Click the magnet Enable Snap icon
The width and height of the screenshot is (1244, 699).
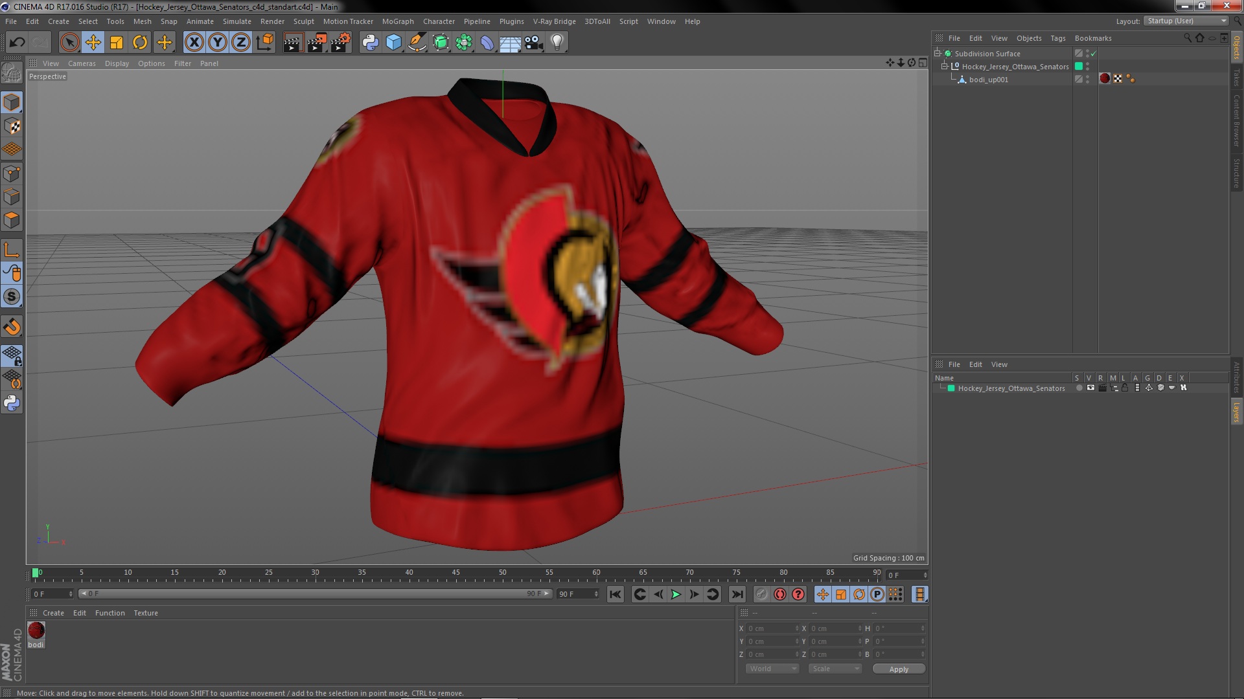pos(12,327)
